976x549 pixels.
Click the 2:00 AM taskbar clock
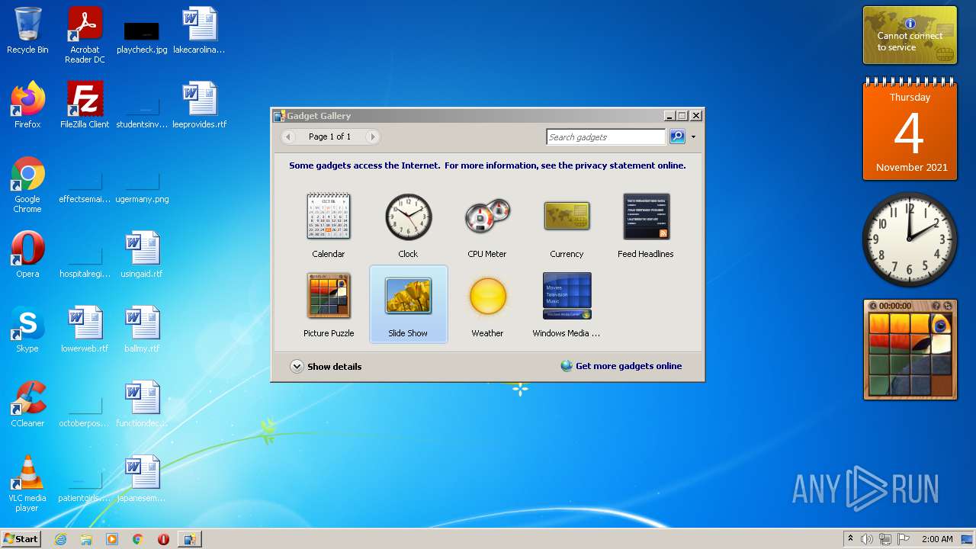(x=937, y=539)
